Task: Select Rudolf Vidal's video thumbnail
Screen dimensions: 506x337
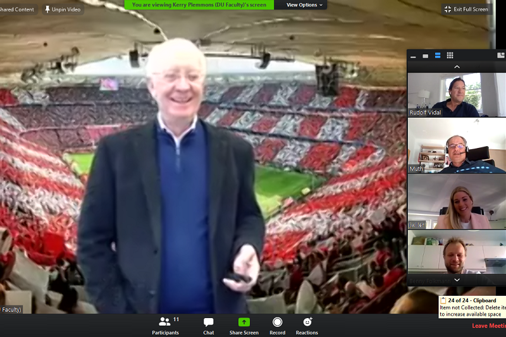Action: (457, 95)
